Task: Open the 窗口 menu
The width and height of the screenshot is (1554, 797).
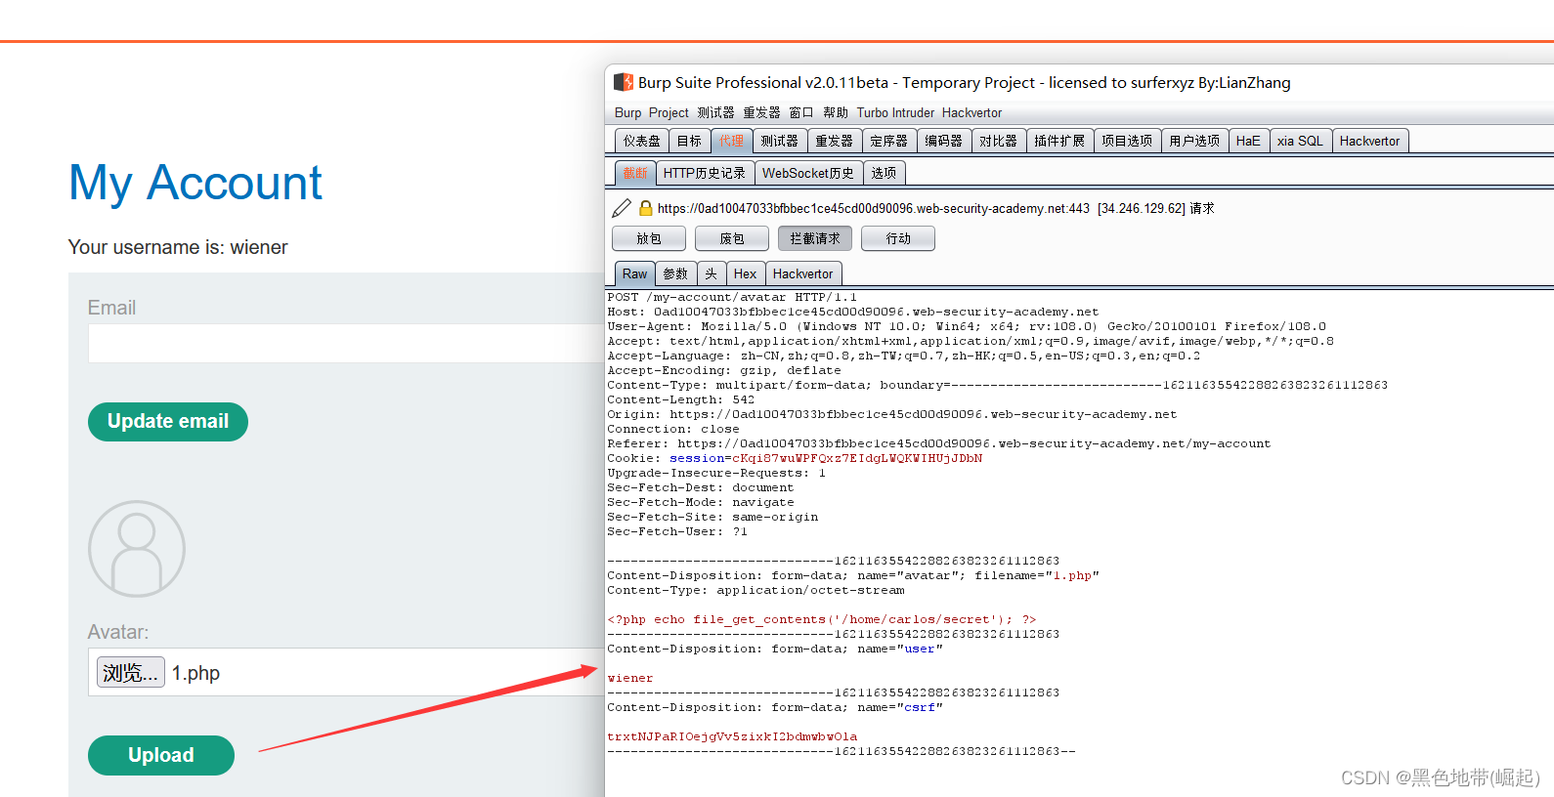Action: coord(801,113)
